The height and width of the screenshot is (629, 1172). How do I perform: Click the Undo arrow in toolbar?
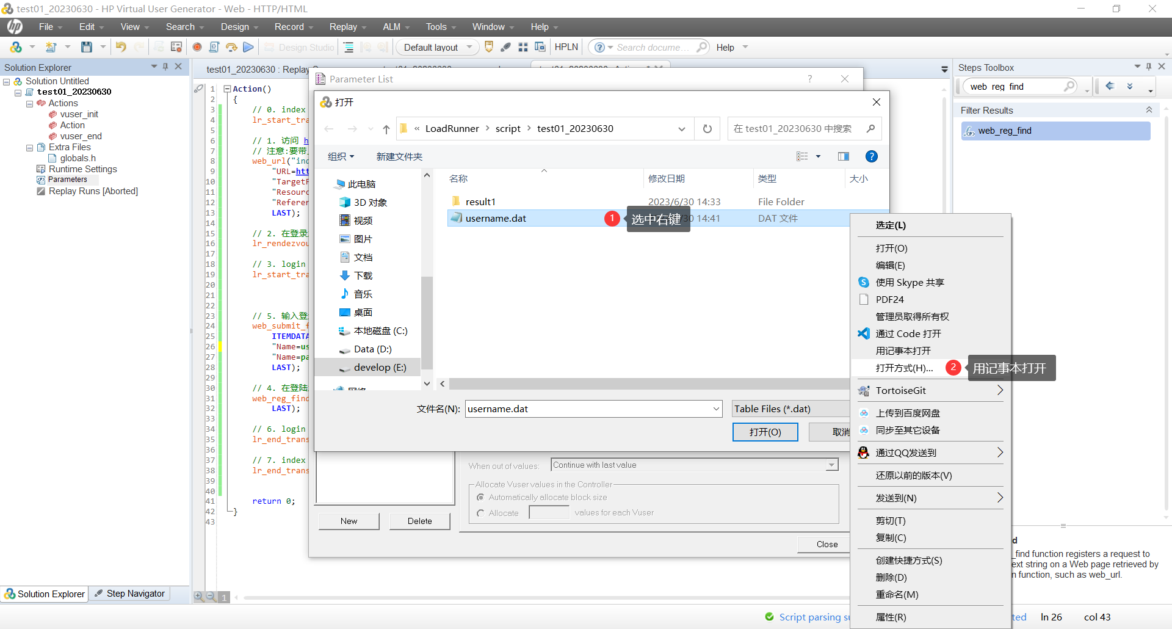pos(121,47)
